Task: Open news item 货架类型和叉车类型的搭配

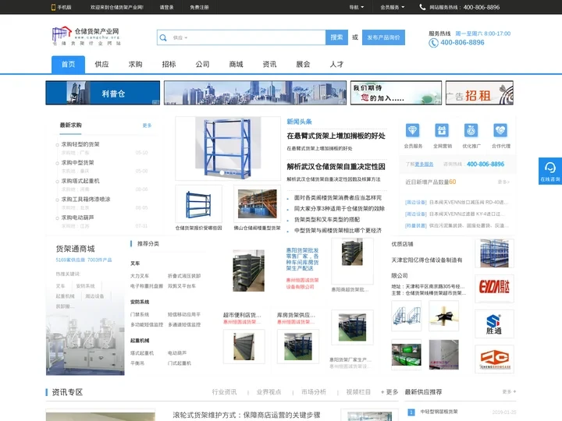Action: coord(327,219)
